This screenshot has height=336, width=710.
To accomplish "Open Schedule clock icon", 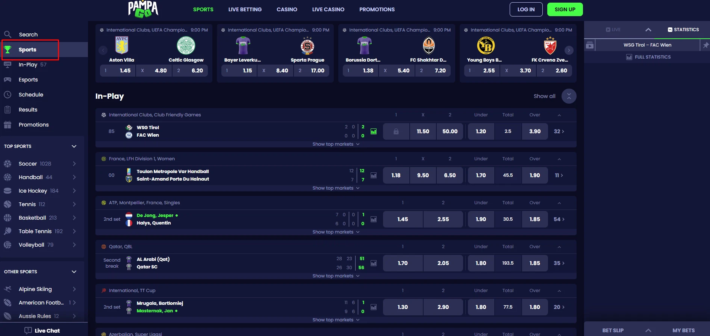I will [x=8, y=95].
